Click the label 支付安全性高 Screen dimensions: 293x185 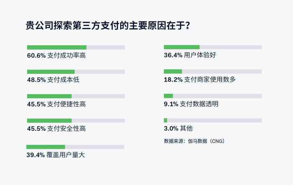point(67,129)
